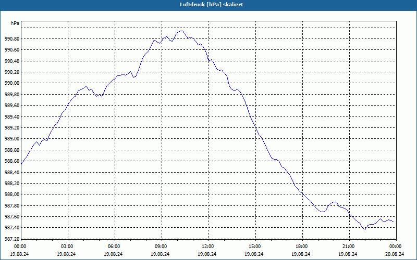Click the 18:00 time label
Viewport: 417px width, 260px height.
coord(302,246)
